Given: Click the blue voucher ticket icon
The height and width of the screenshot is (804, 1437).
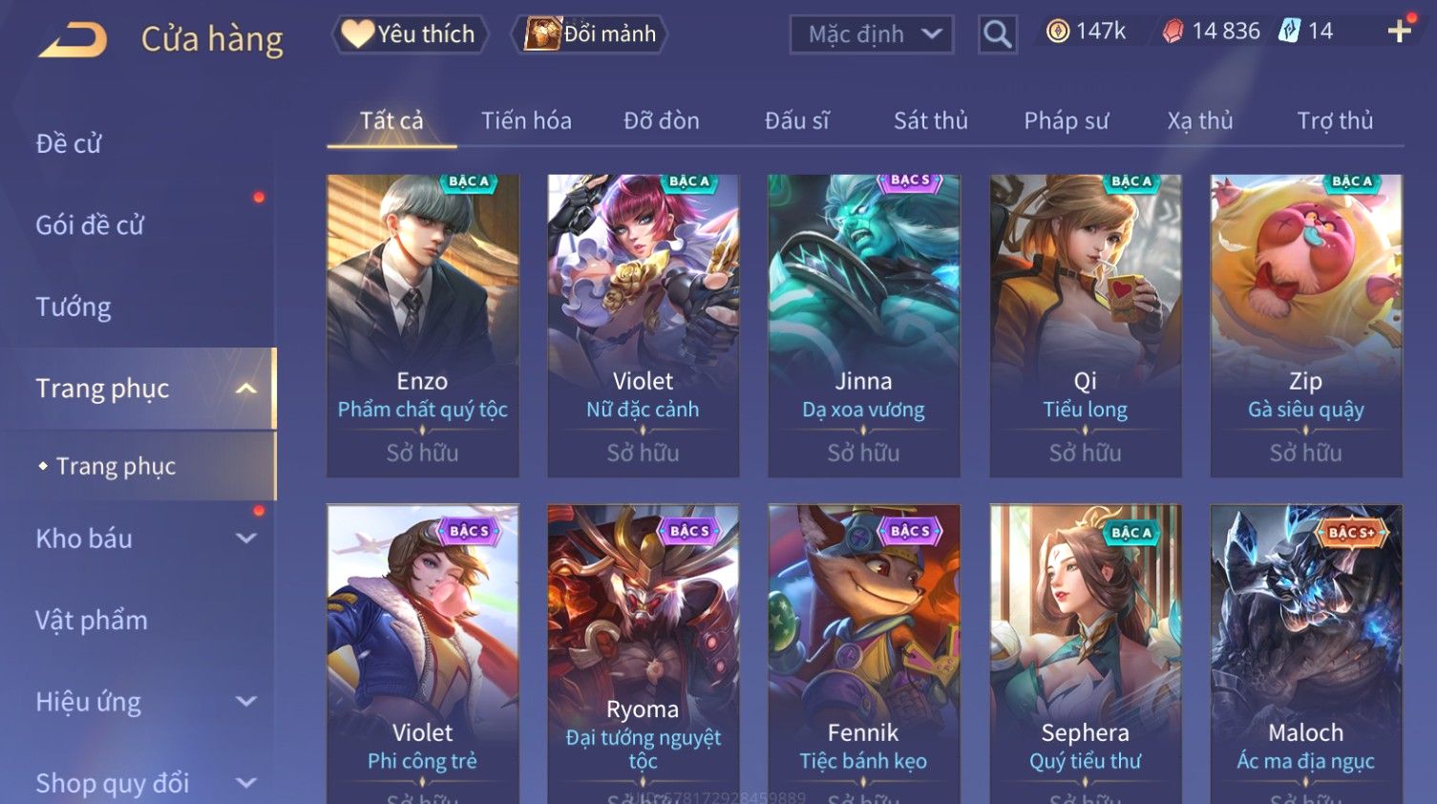Looking at the screenshot, I should tap(1289, 31).
